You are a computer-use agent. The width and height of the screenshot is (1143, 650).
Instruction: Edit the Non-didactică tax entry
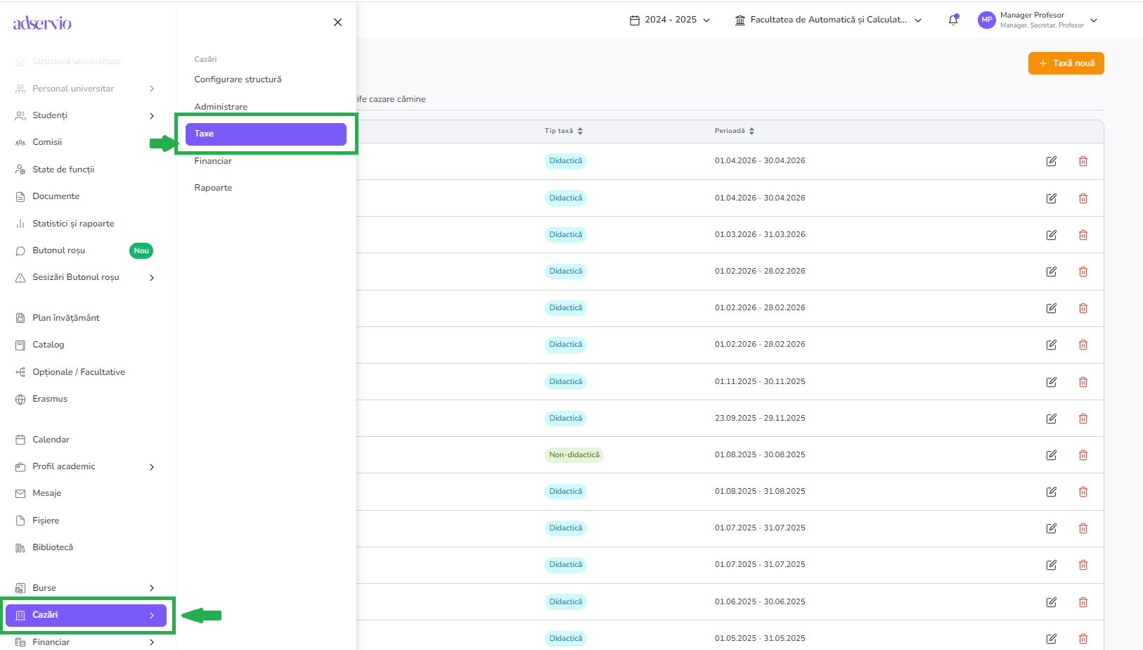[1051, 455]
